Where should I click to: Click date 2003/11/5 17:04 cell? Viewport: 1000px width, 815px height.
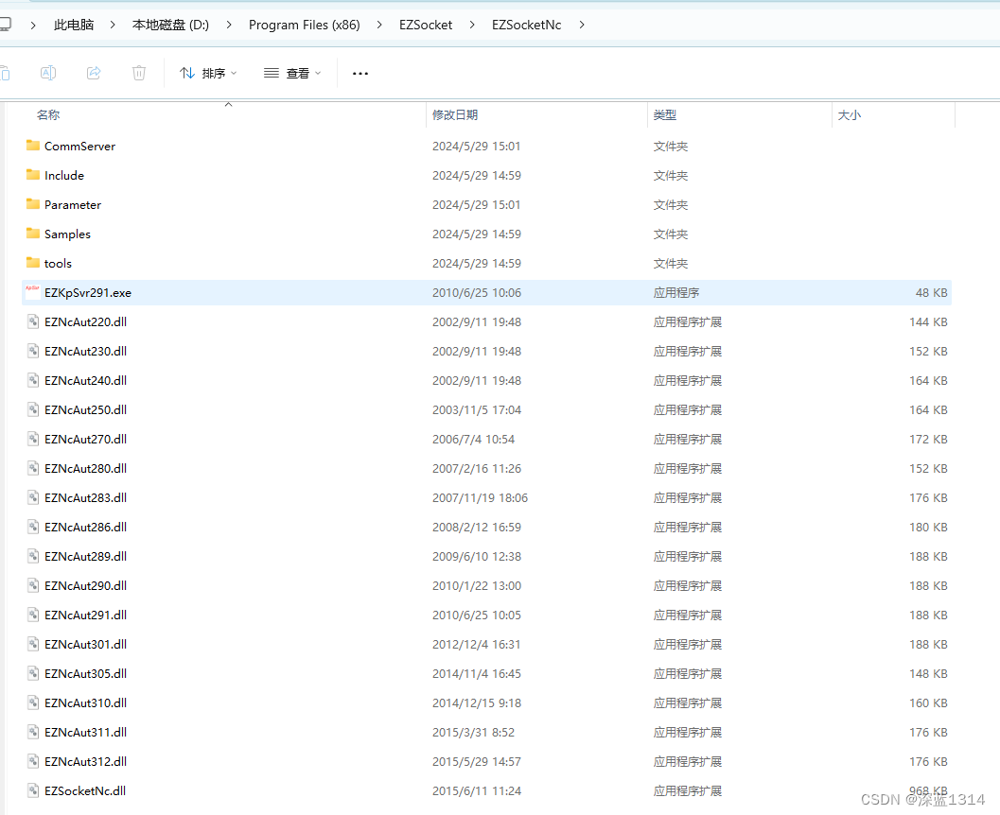[x=477, y=409]
